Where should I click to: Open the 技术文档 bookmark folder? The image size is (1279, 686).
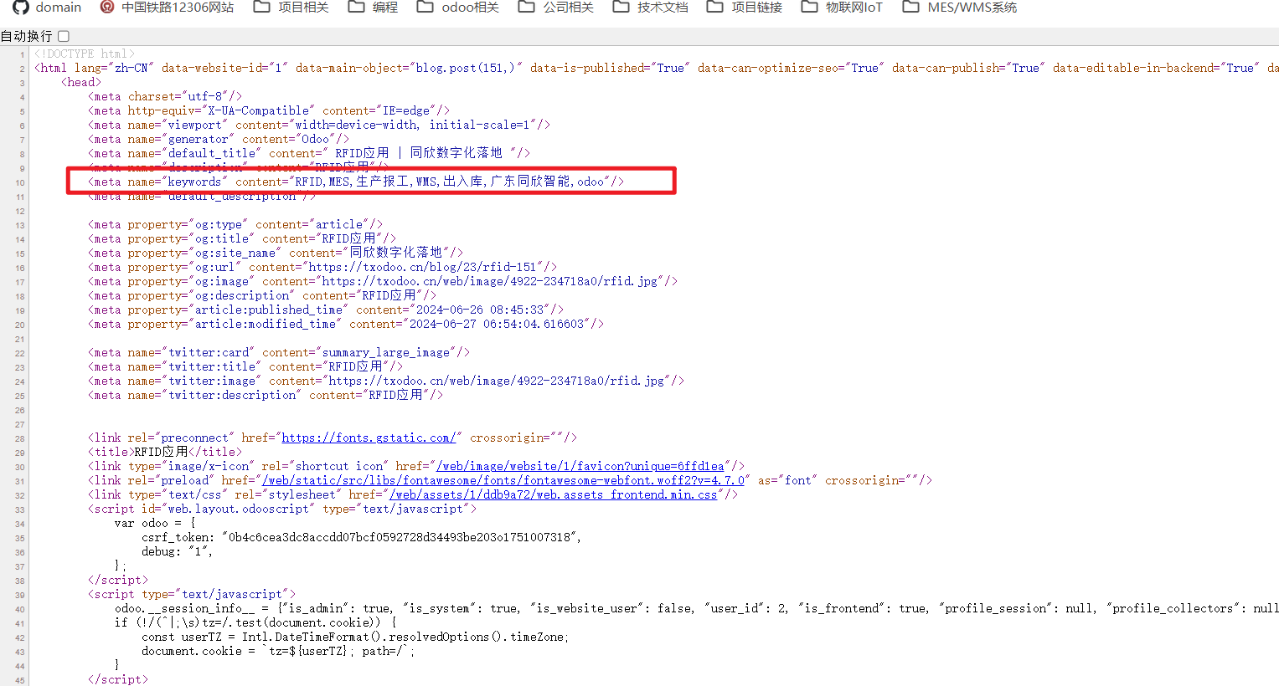click(x=650, y=7)
